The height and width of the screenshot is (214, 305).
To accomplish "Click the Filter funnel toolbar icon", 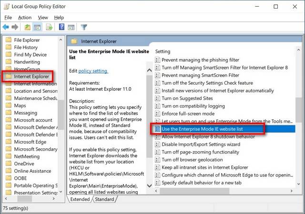I will (x=84, y=27).
